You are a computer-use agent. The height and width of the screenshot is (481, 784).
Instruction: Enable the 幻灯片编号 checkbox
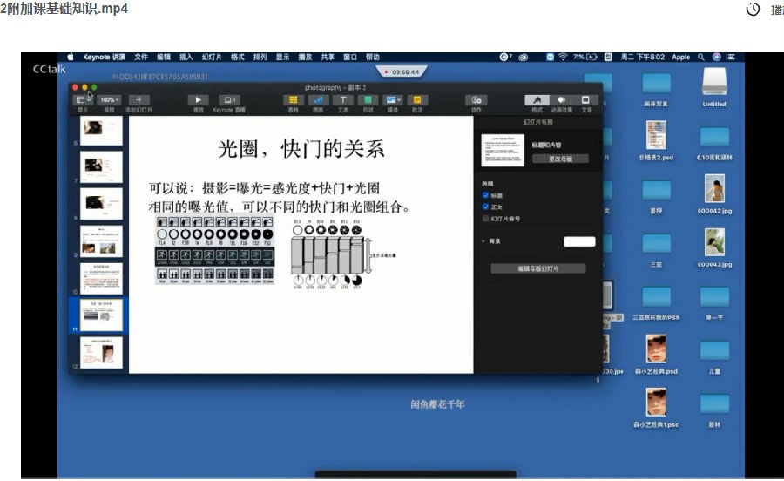pyautogui.click(x=485, y=219)
